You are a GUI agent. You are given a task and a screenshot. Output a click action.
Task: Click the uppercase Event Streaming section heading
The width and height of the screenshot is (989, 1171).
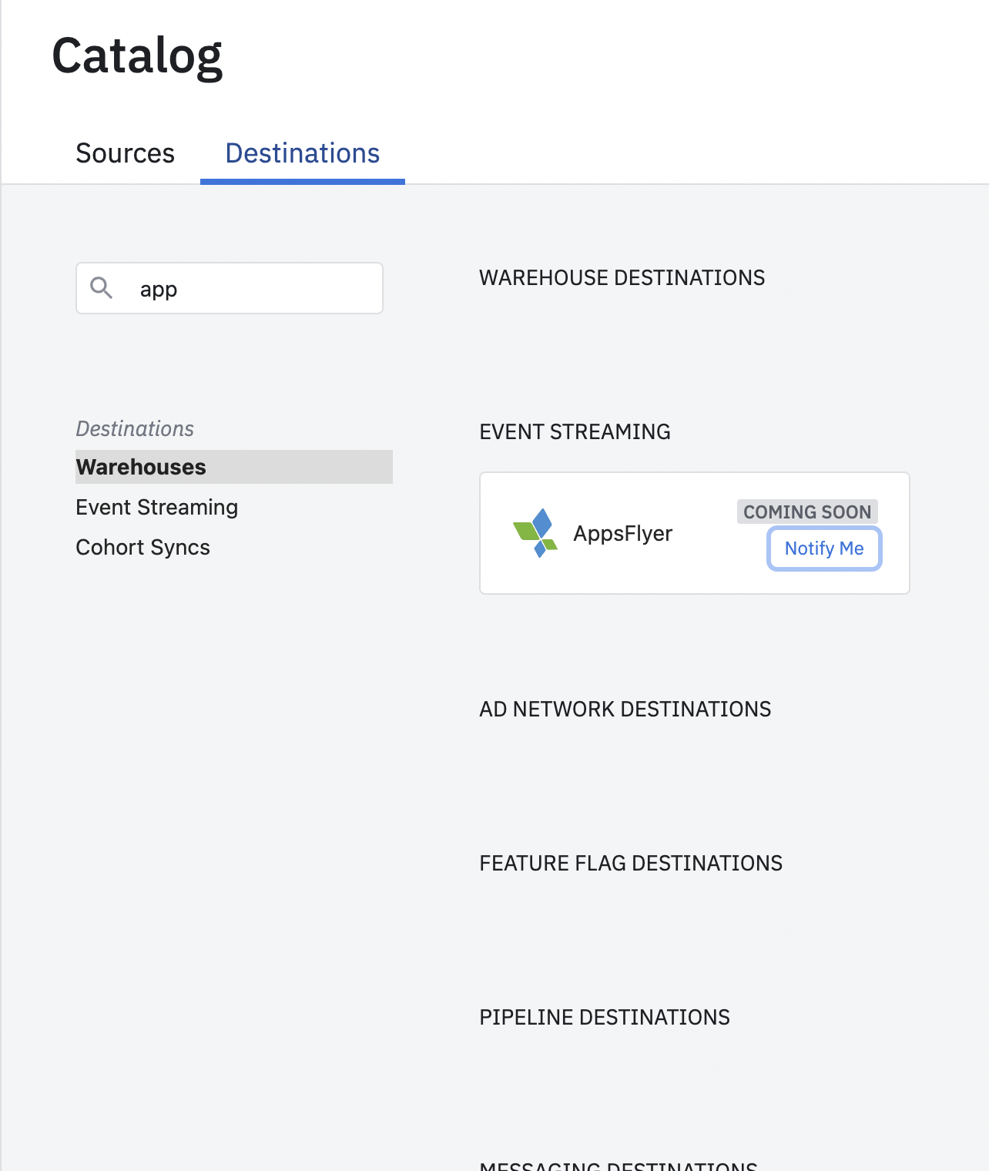[x=575, y=431]
